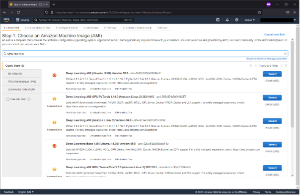
Task: Select Deep Learning AMI GPU PyTorch 1.10.0
Action: pyautogui.click(x=272, y=97)
